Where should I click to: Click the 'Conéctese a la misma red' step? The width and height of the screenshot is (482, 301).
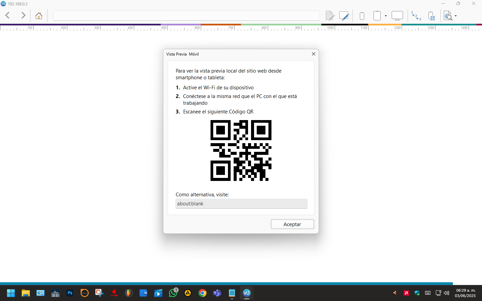click(240, 100)
